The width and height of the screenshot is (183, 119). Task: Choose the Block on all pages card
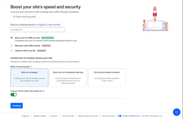(29, 78)
